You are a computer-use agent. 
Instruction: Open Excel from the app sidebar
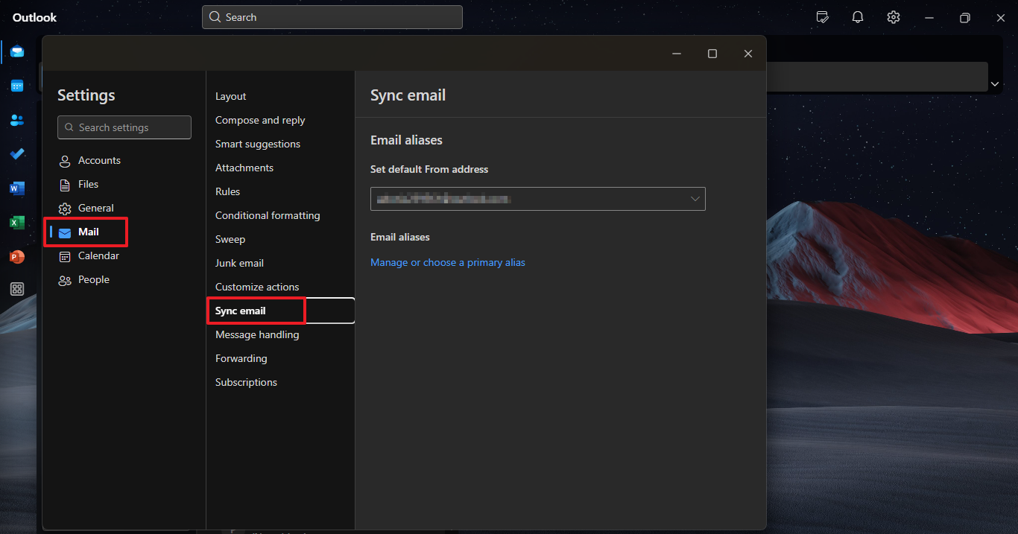pos(16,223)
